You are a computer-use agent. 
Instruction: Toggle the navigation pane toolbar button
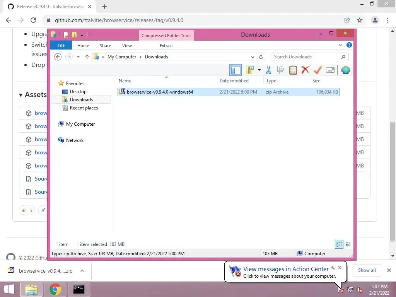pos(236,70)
